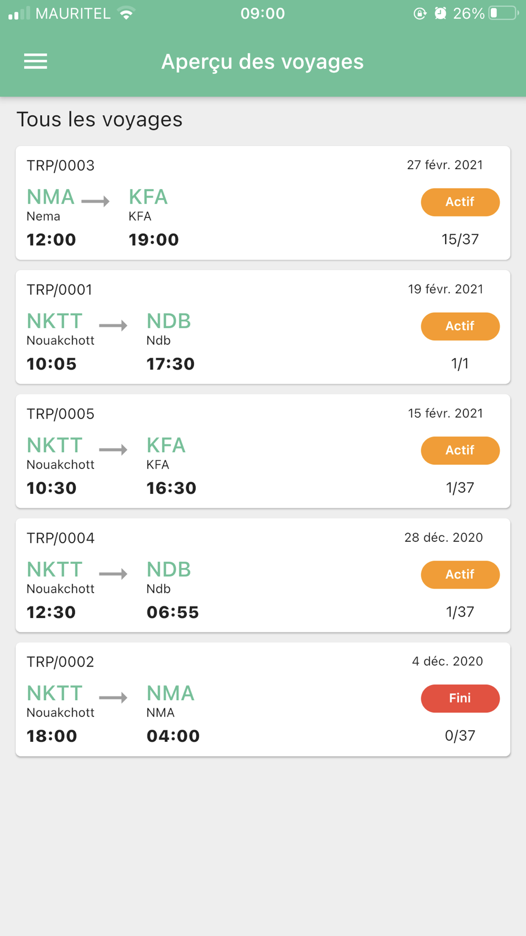
Task: Tap the Wi-Fi status icon
Action: click(x=126, y=13)
